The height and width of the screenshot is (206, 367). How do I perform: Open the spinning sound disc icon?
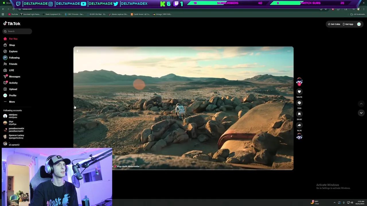[x=299, y=136]
